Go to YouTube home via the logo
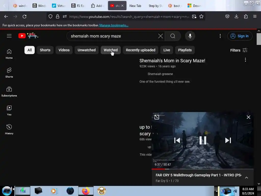The height and width of the screenshot is (196, 261). coord(28,36)
